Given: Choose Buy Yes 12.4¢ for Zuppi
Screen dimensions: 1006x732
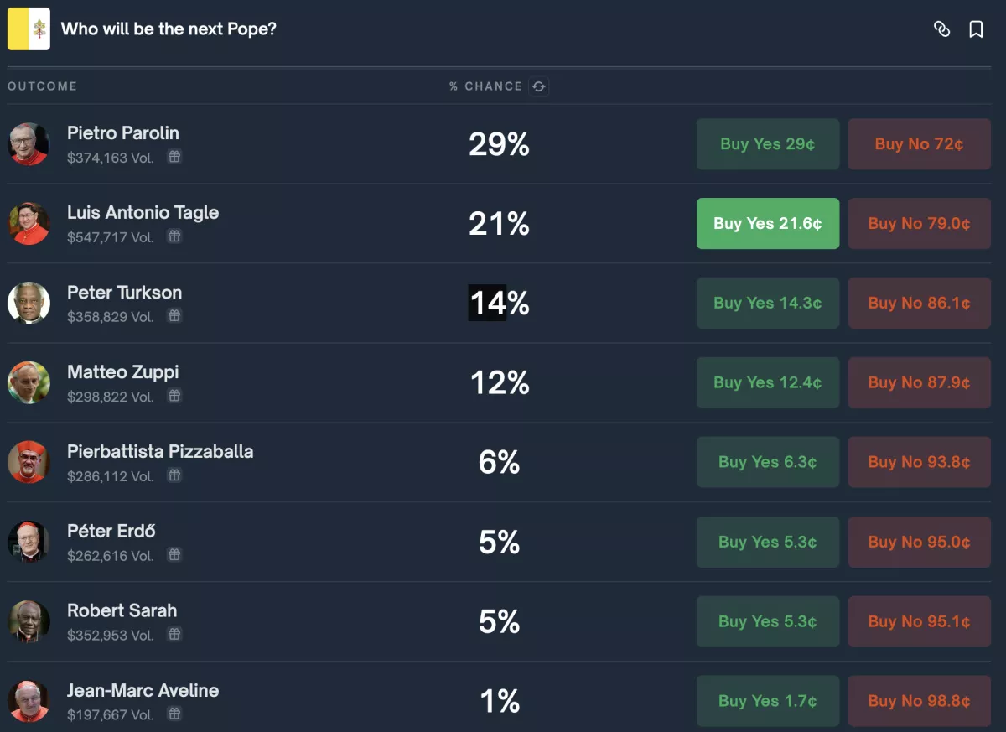Looking at the screenshot, I should pos(767,383).
